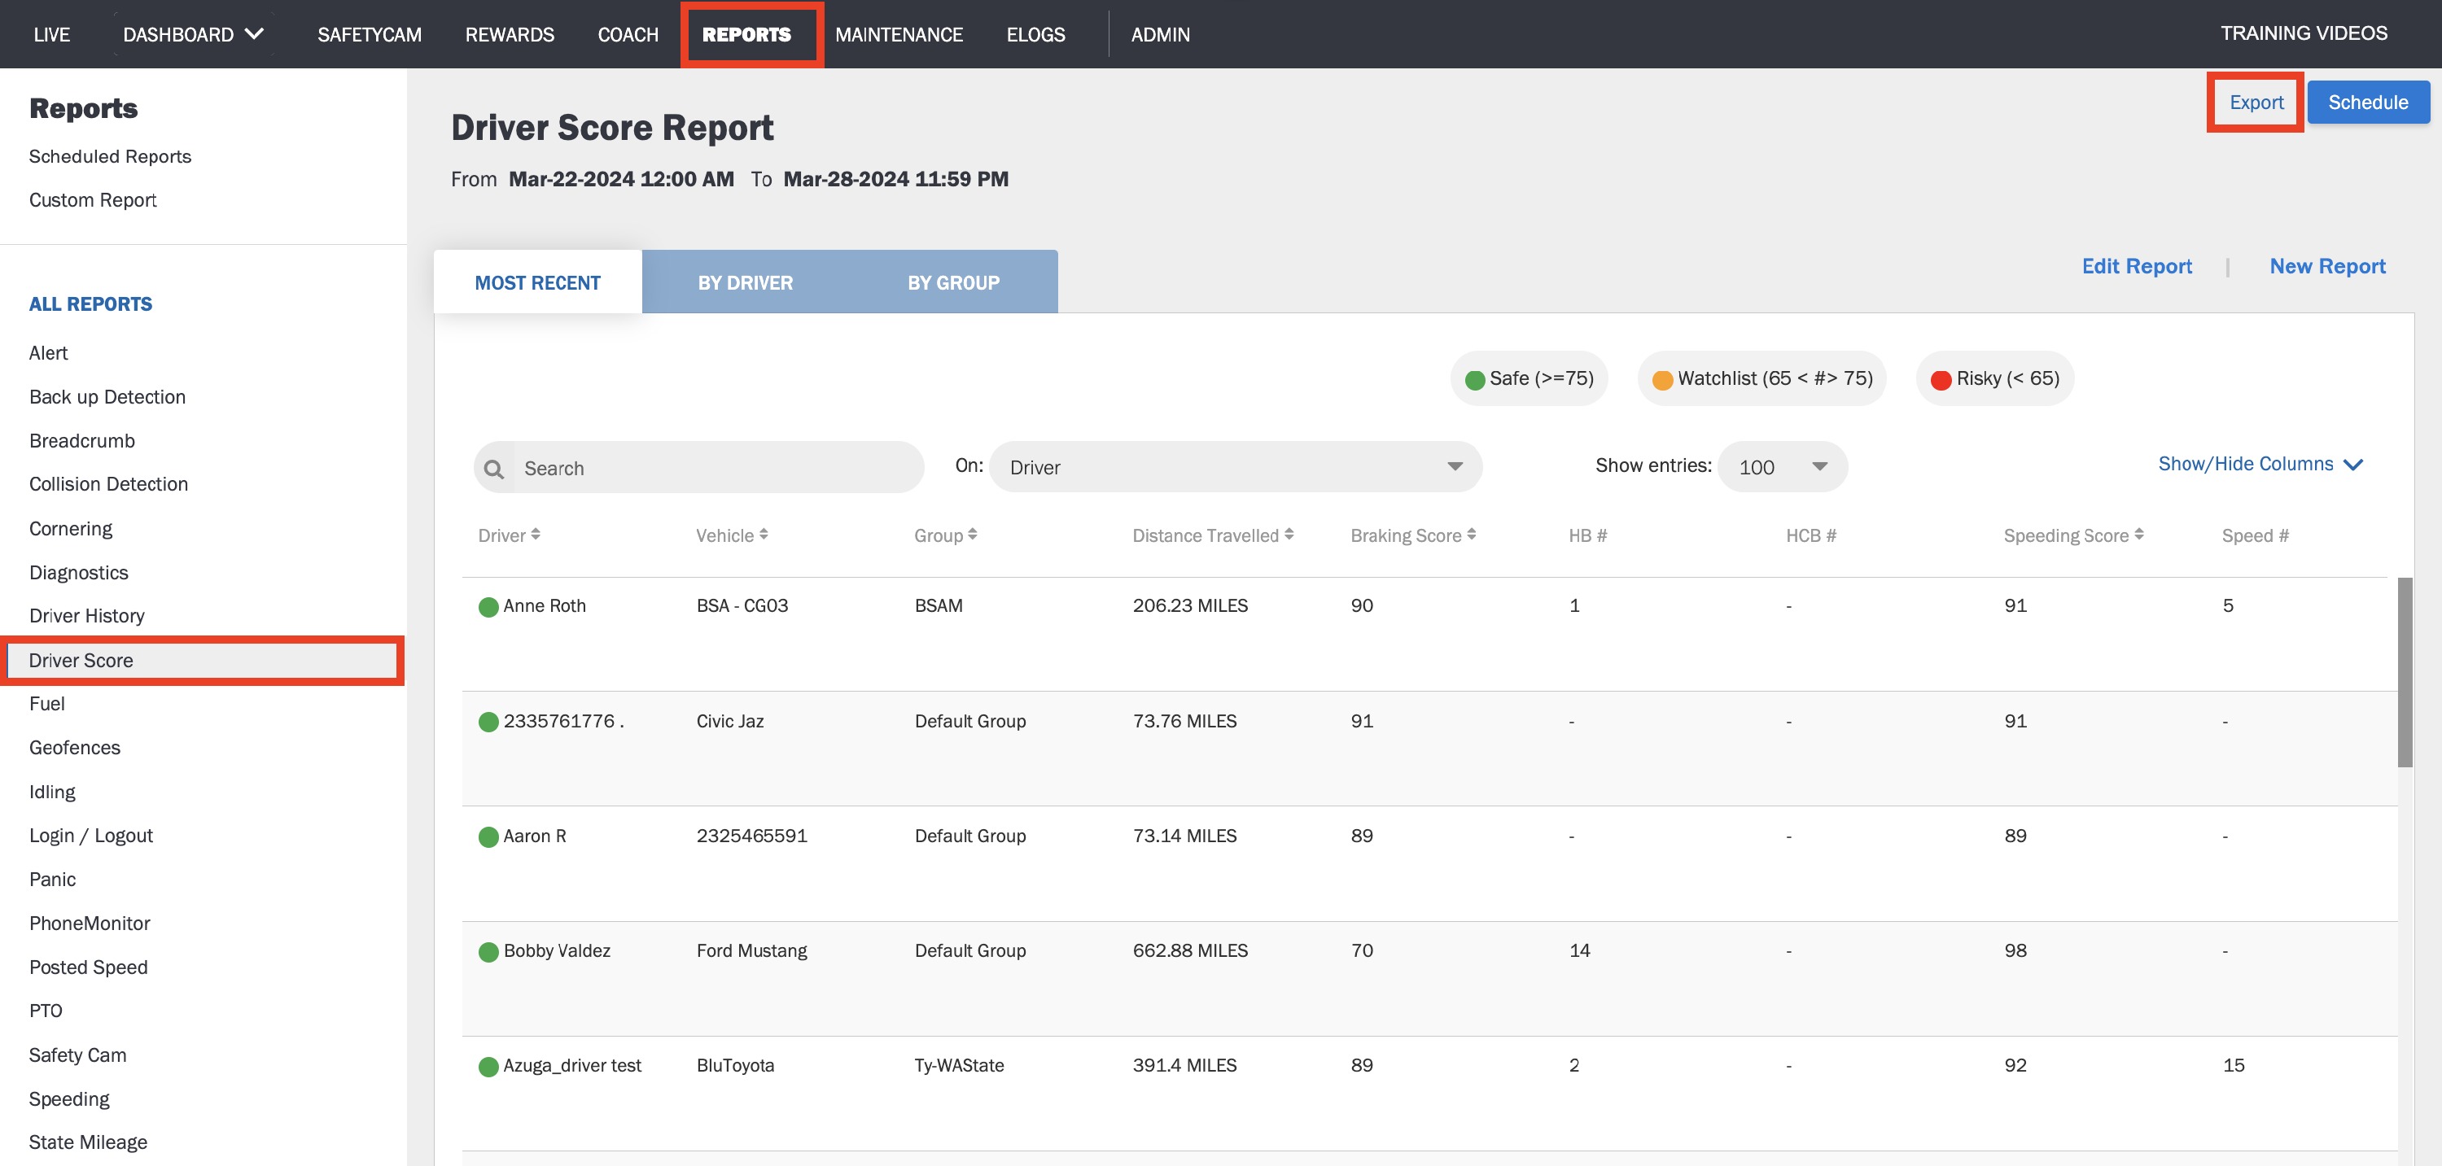
Task: Open the Driver History report
Action: pyautogui.click(x=87, y=616)
